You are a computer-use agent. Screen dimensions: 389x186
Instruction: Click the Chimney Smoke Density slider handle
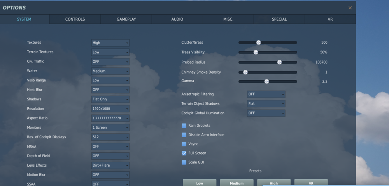click(x=245, y=72)
